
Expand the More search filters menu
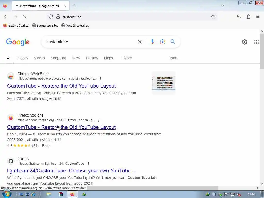pos(126,58)
